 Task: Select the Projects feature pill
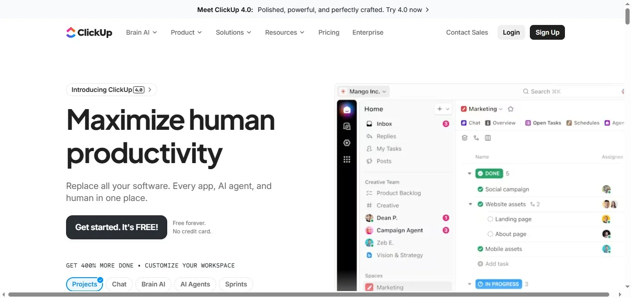pos(85,284)
